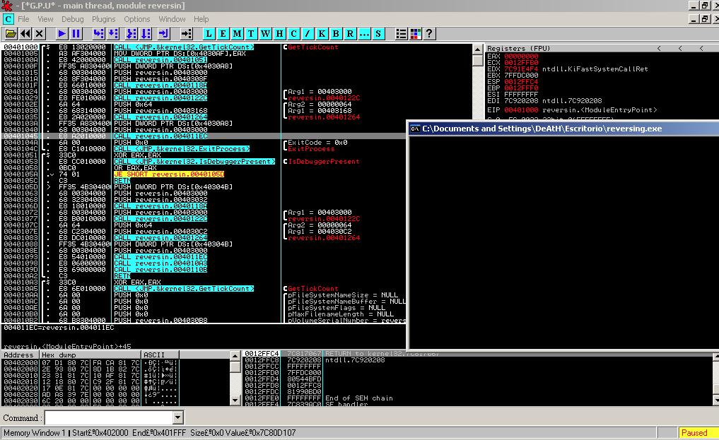719x440 pixels.
Task: Restart the program with the rewind icon
Action: pyautogui.click(x=25, y=34)
